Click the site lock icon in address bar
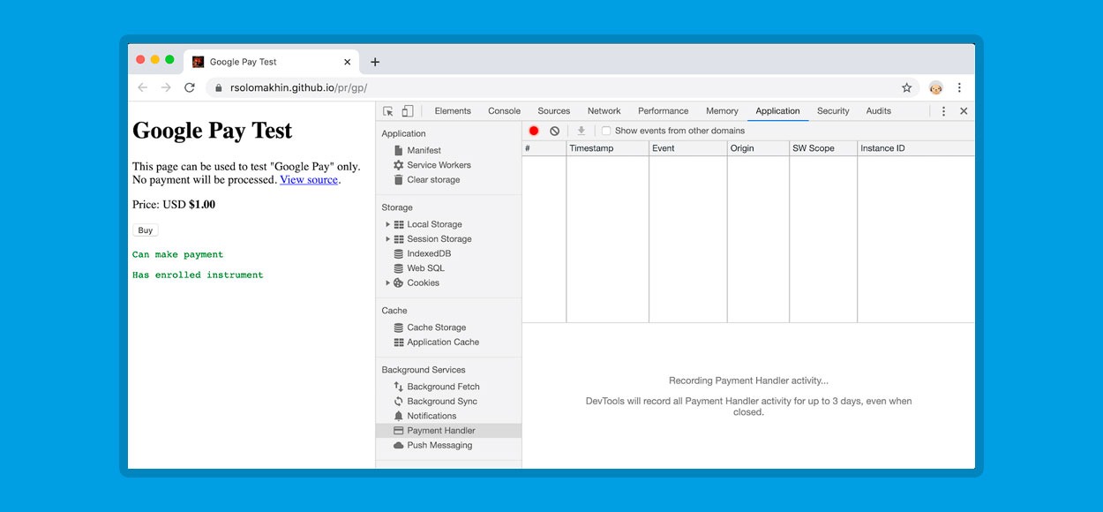1103x512 pixels. click(x=218, y=88)
